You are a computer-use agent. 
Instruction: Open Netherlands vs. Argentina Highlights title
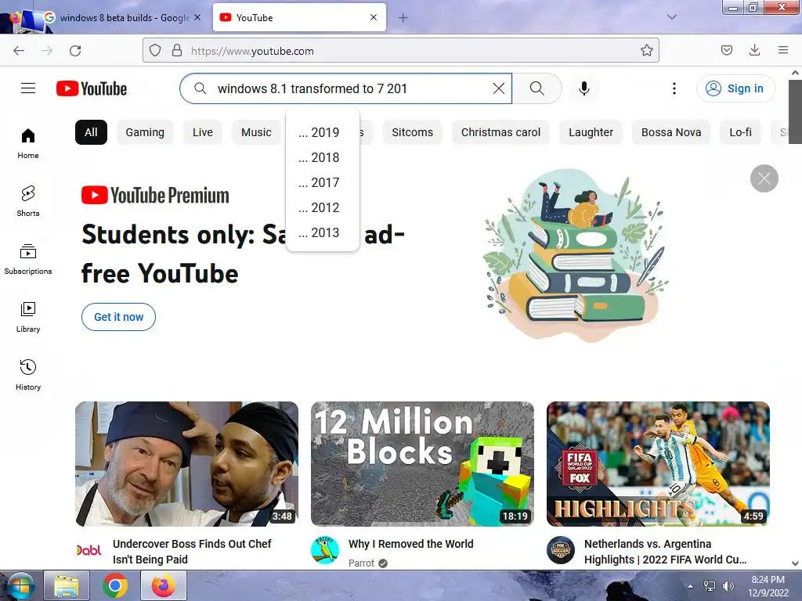coord(665,552)
